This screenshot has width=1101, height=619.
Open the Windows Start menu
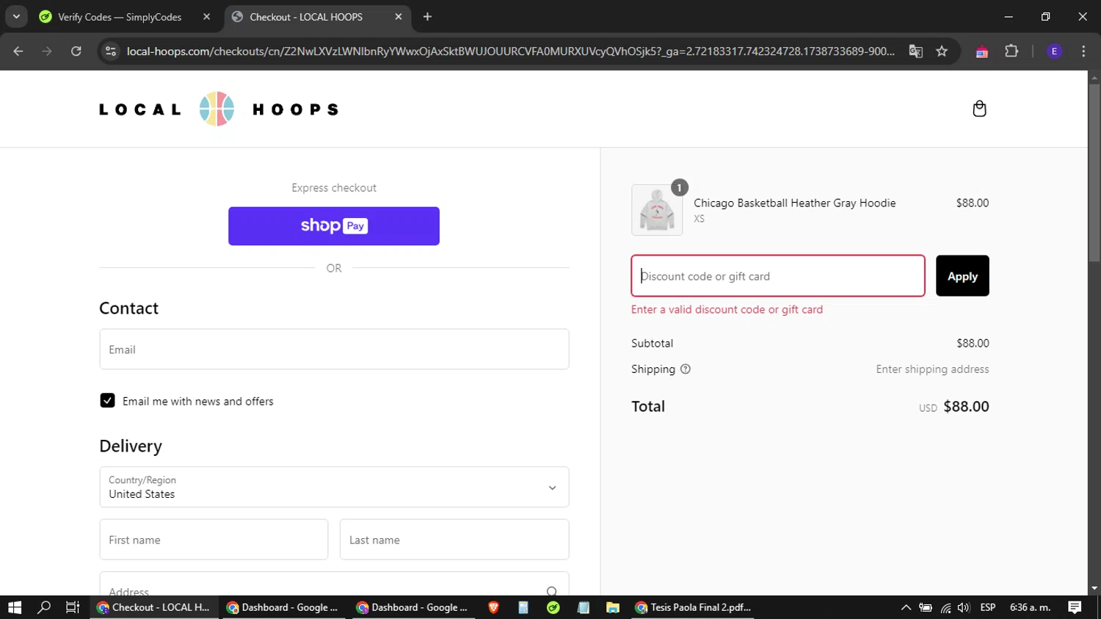(x=15, y=607)
